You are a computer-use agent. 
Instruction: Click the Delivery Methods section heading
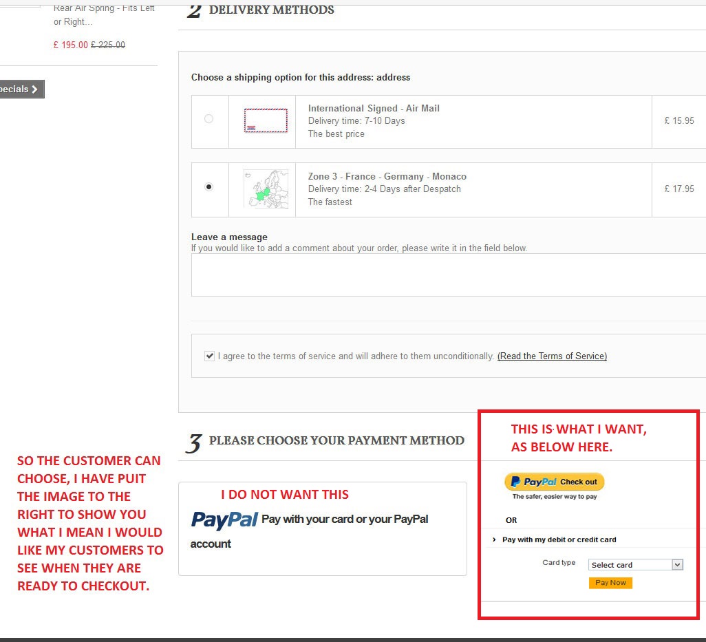pos(272,10)
